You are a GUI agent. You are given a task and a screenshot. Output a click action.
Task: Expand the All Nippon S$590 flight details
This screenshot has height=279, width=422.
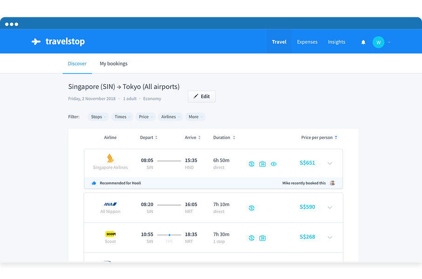click(x=330, y=207)
